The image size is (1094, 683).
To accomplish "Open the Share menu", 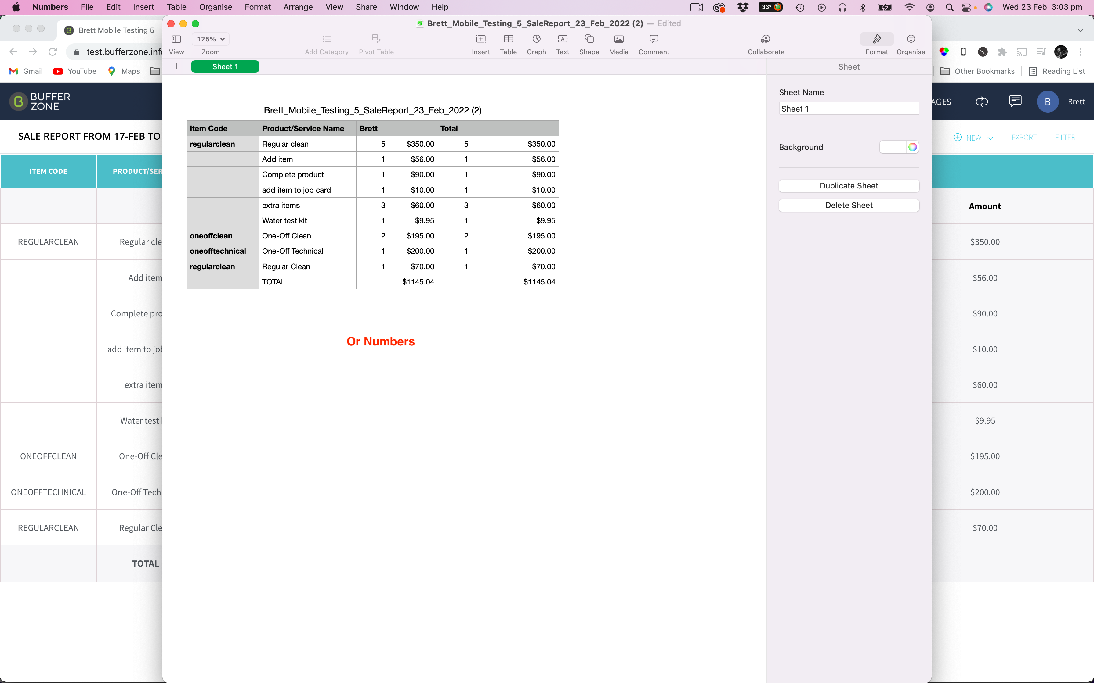I will [366, 7].
